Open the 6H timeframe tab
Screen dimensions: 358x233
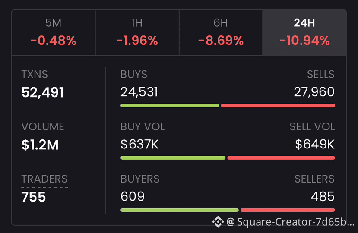[x=221, y=32]
